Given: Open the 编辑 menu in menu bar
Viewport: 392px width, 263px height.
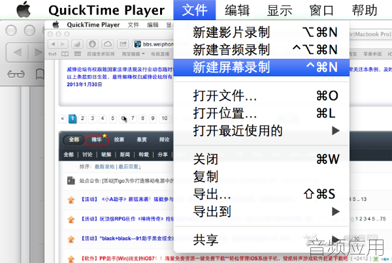Looking at the screenshot, I should click(x=237, y=10).
